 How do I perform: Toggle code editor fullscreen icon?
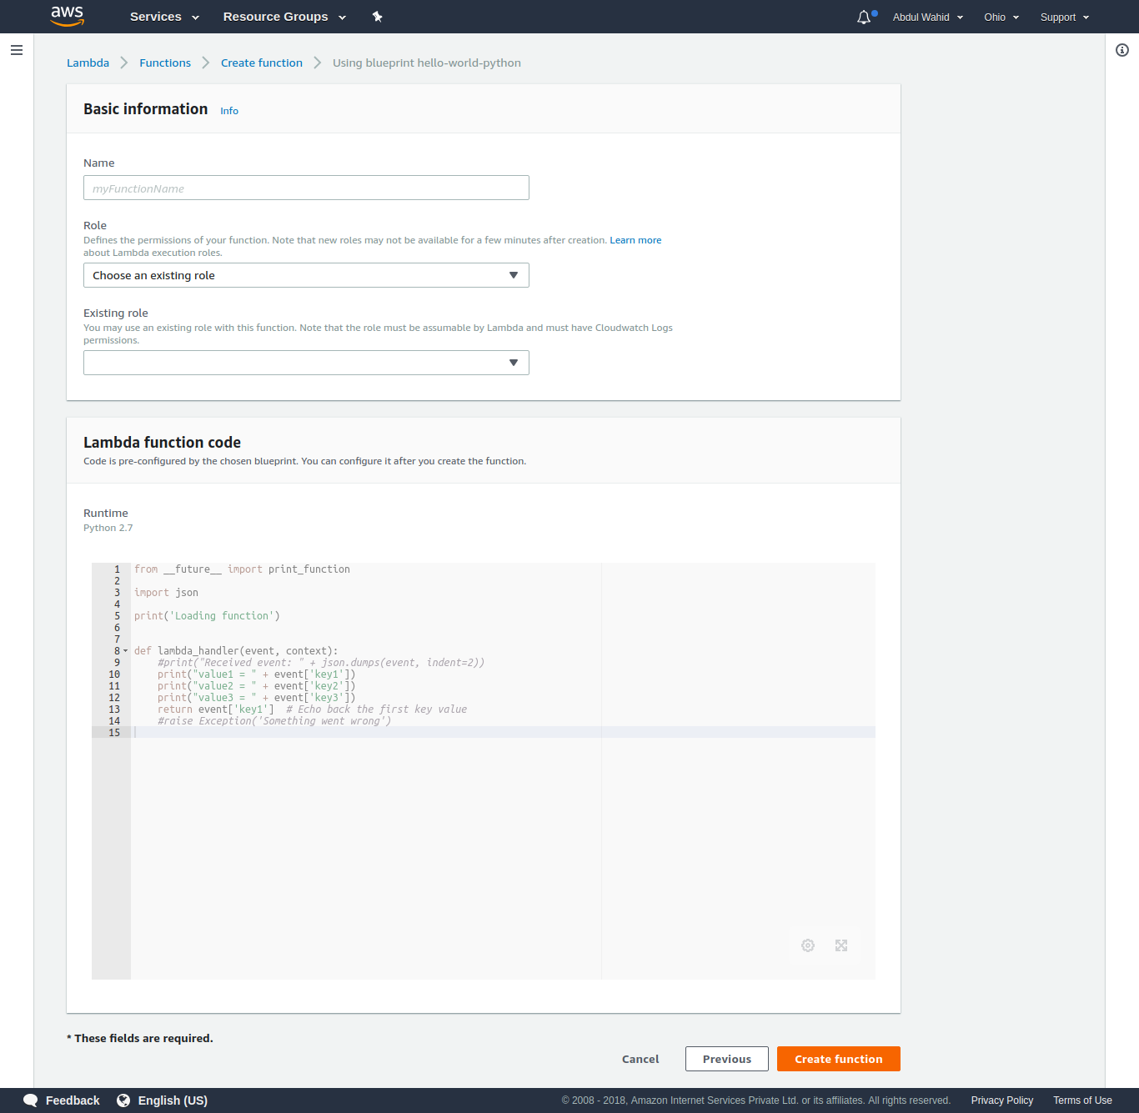coord(841,945)
